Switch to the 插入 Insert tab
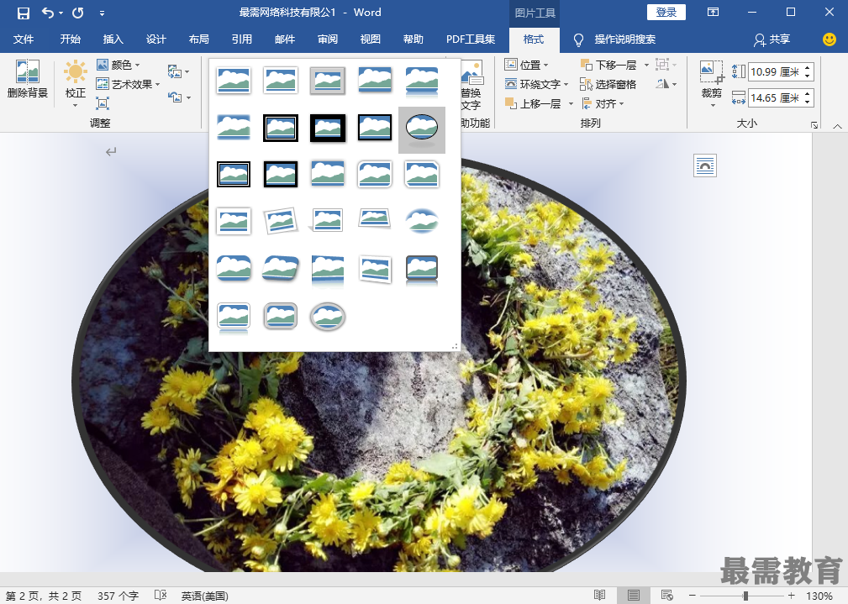The height and width of the screenshot is (604, 848). [113, 39]
